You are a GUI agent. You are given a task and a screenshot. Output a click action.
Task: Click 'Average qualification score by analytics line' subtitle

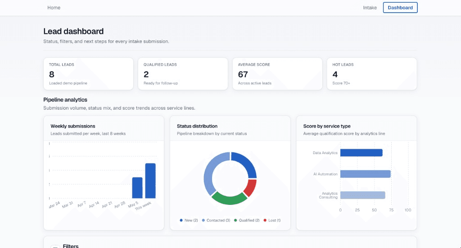(344, 133)
